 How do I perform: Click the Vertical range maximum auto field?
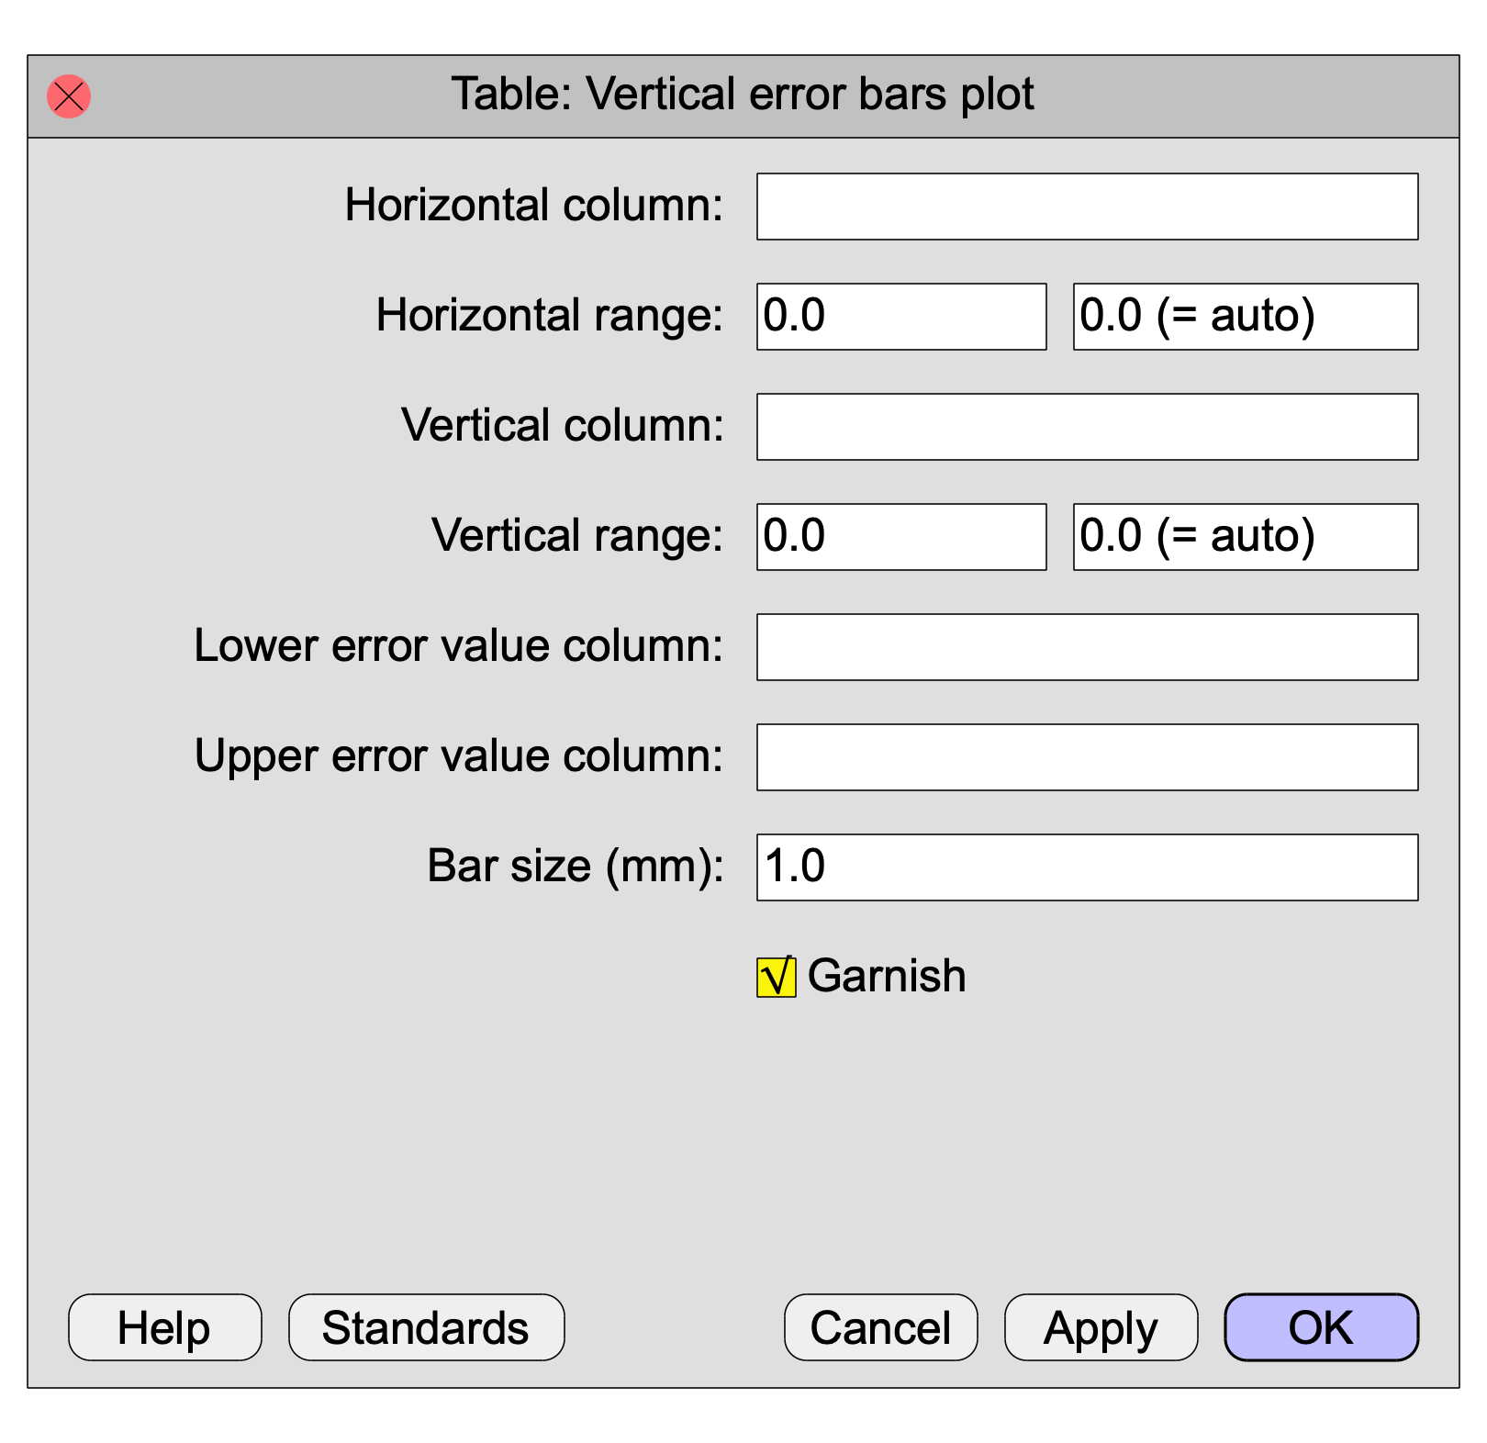(x=1245, y=537)
